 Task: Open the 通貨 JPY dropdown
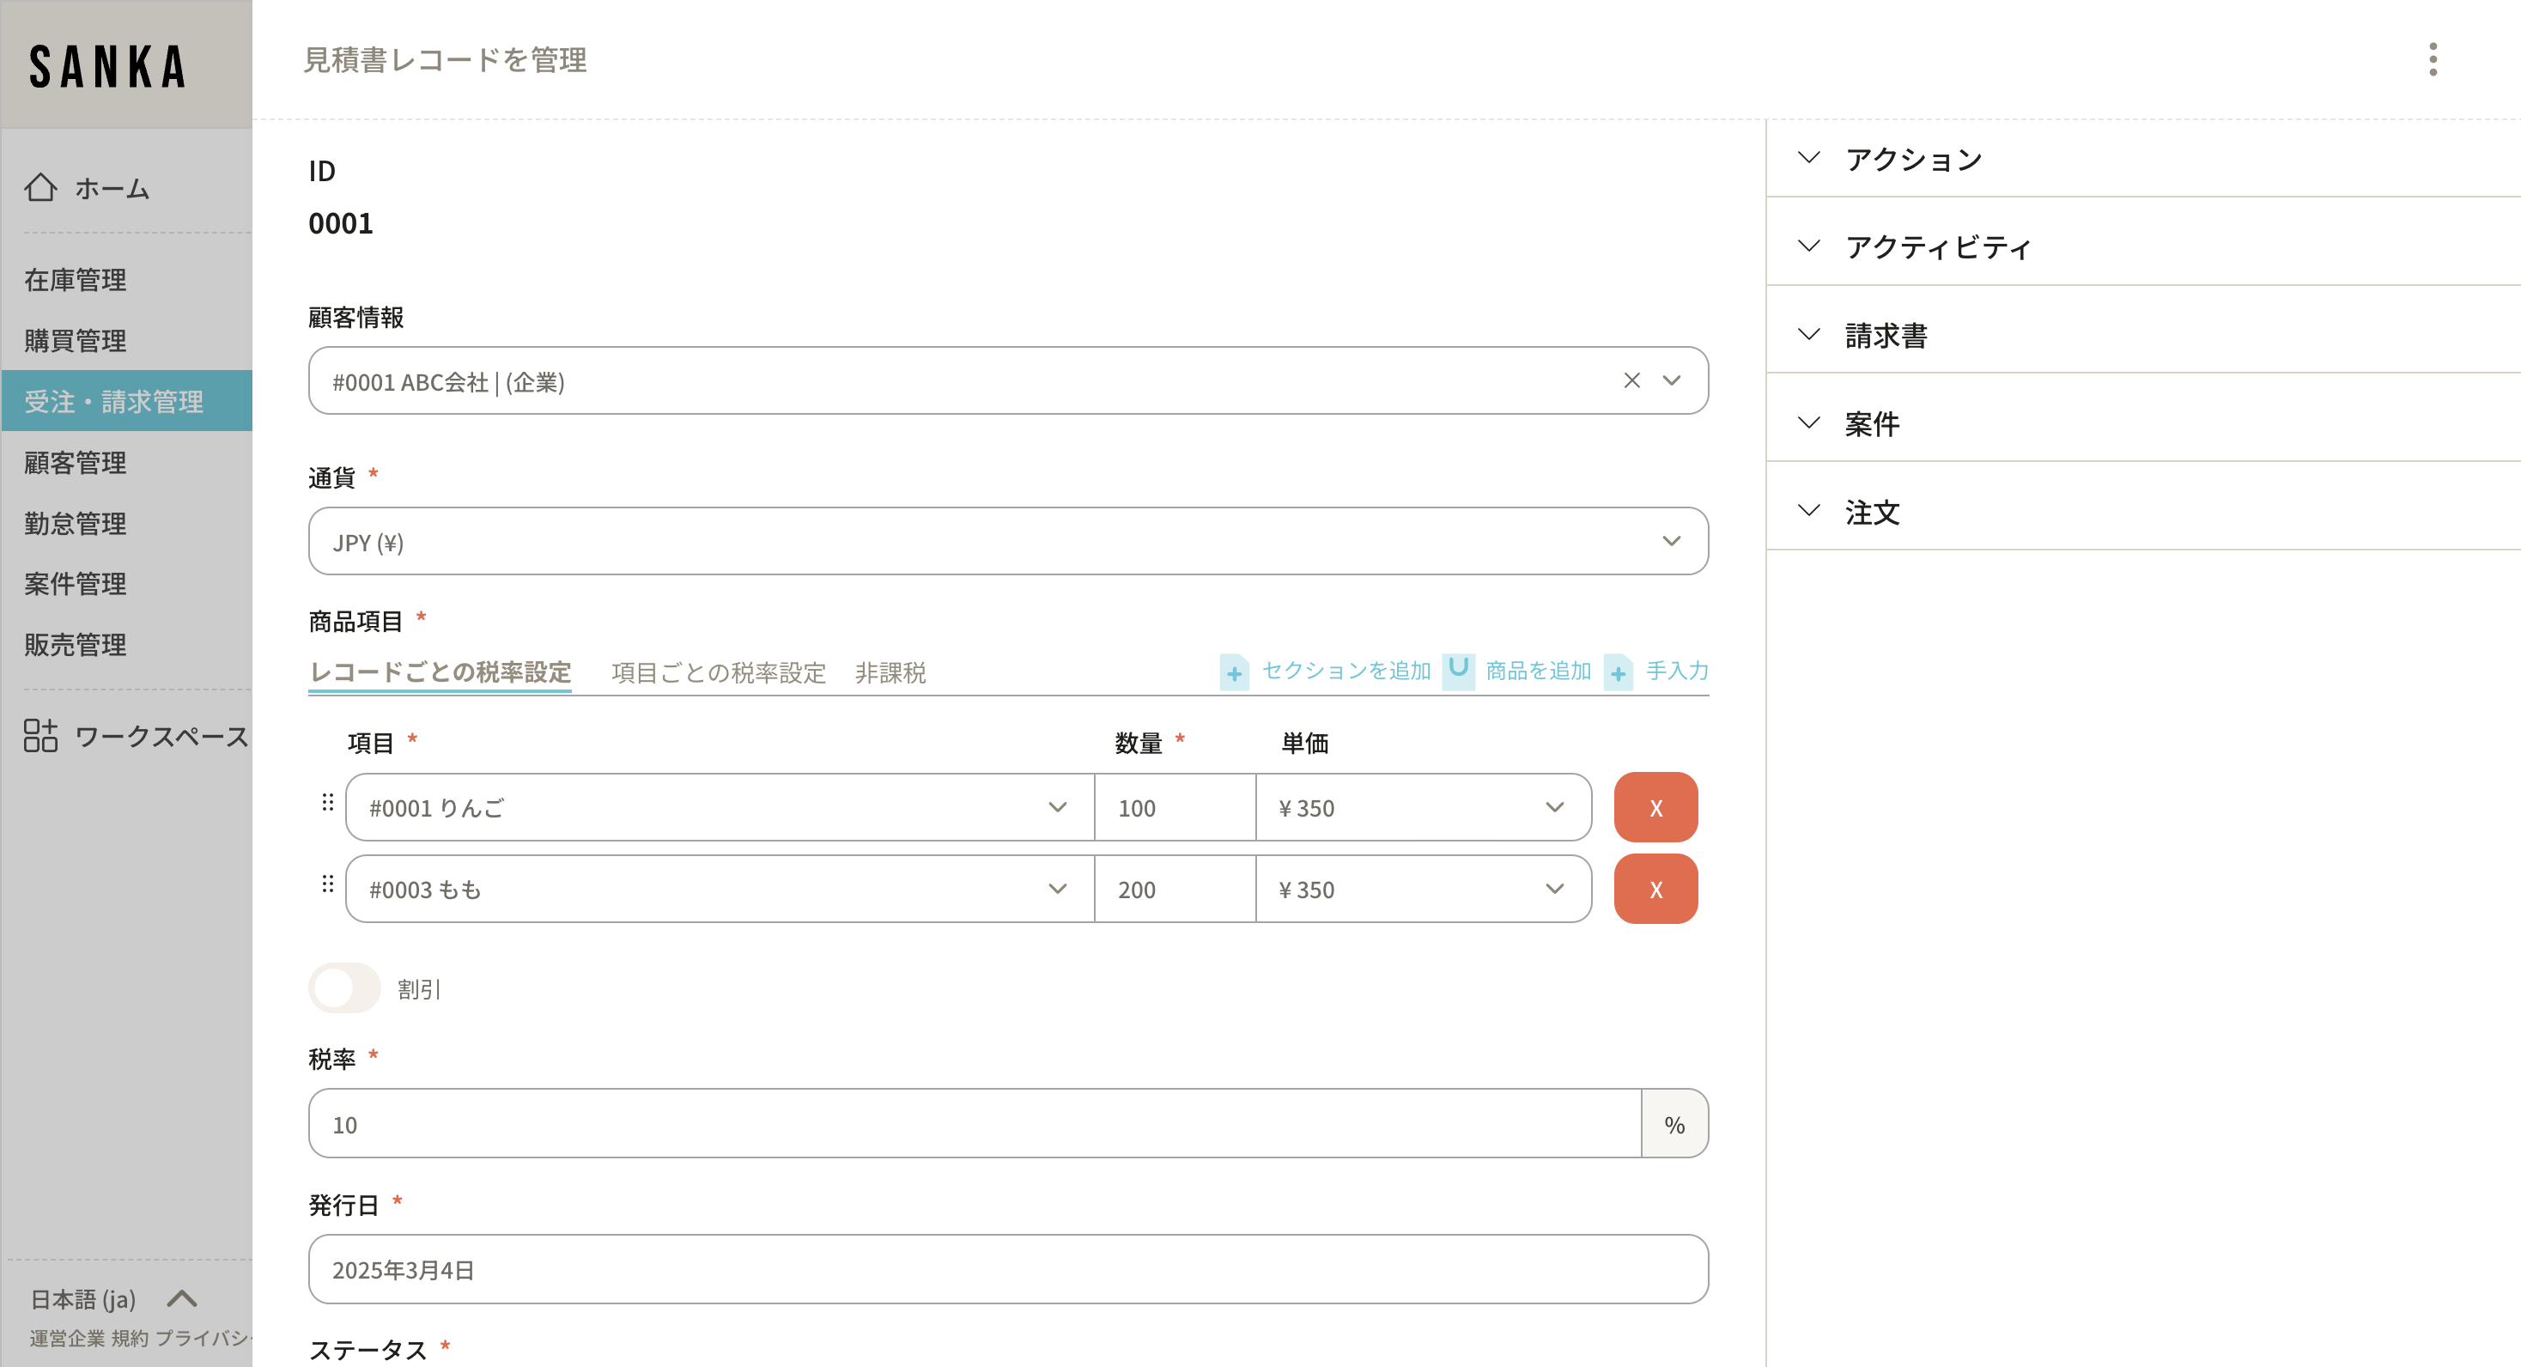tap(1008, 541)
